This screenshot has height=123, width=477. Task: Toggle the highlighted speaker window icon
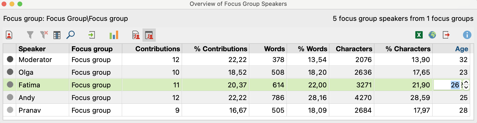[149, 35]
